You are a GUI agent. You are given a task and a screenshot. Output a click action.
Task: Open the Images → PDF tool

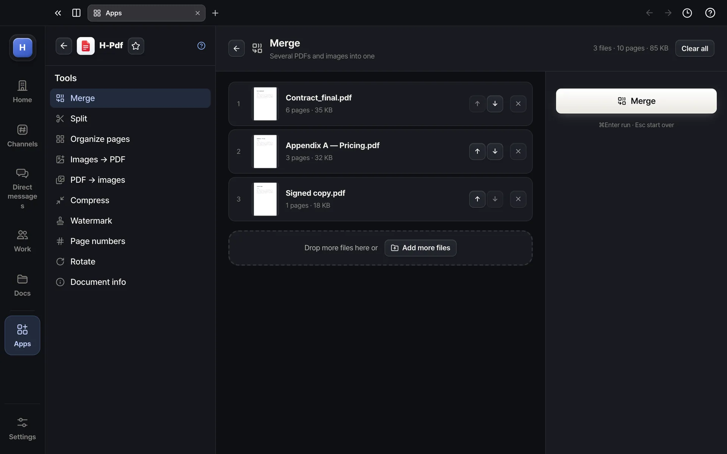pos(130,159)
